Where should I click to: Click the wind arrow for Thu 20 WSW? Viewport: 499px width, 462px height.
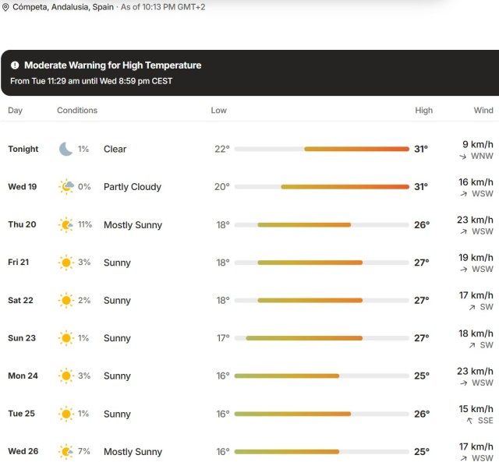464,232
